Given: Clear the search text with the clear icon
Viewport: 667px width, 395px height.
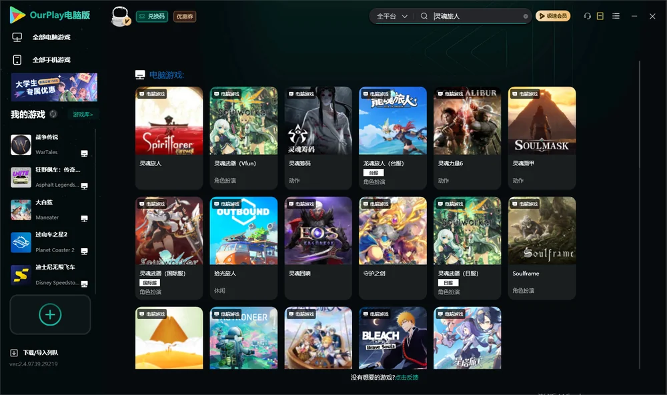Looking at the screenshot, I should coord(526,16).
